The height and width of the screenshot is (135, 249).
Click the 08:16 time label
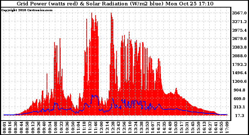(9, 127)
